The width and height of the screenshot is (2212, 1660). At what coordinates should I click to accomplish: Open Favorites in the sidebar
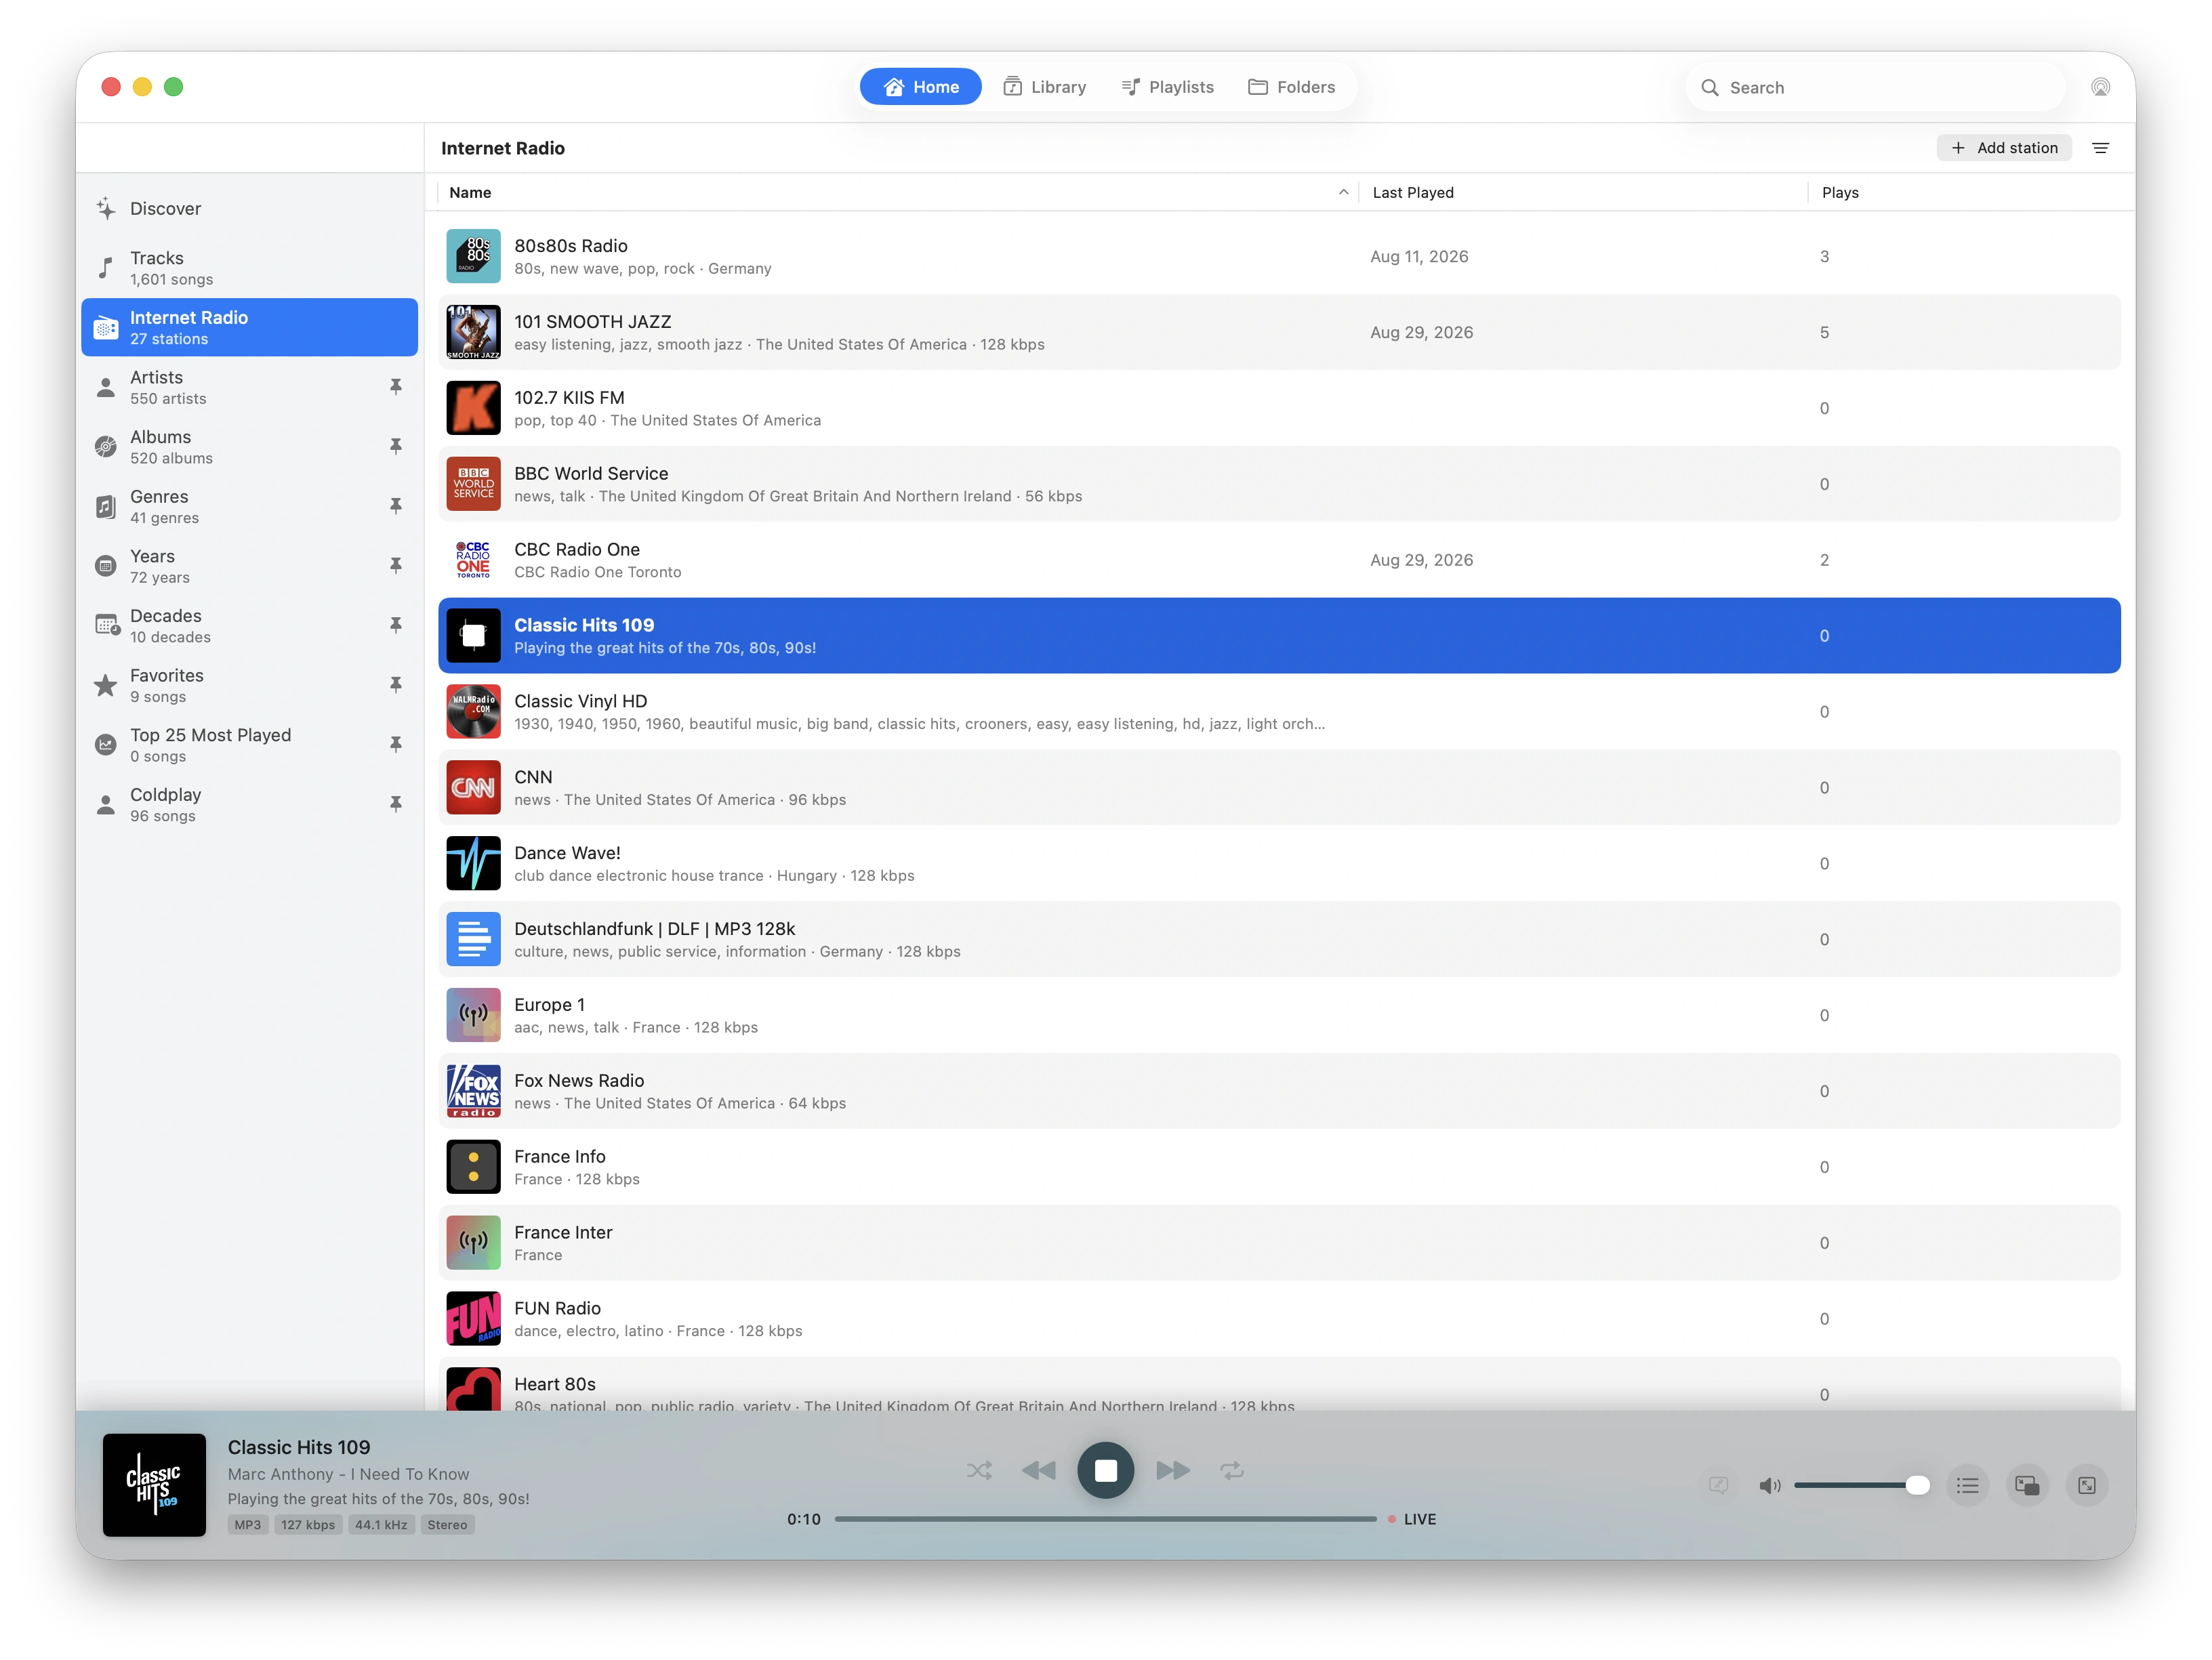(249, 685)
